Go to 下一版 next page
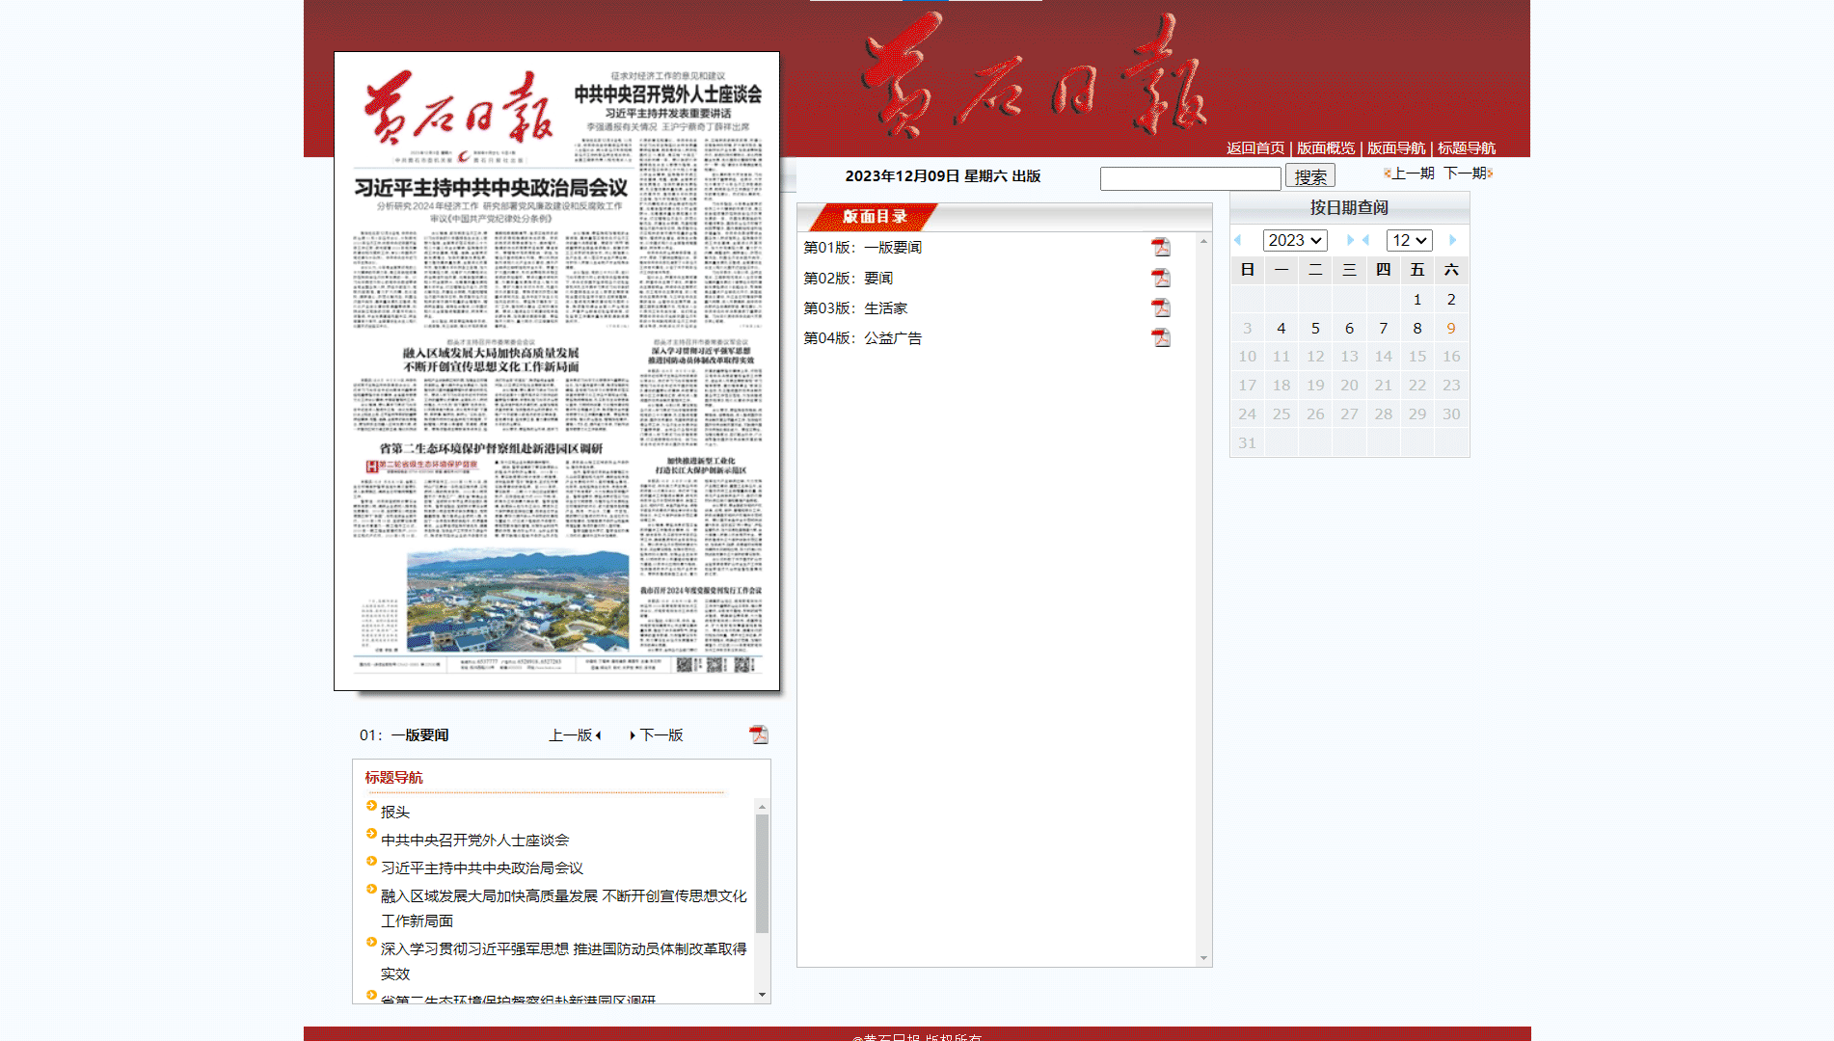 pyautogui.click(x=657, y=735)
